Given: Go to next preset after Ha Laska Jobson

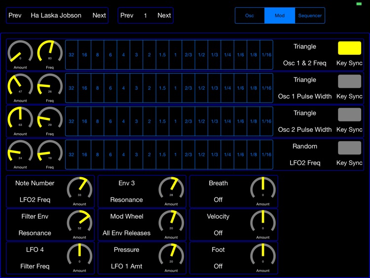Looking at the screenshot, I should 99,15.
